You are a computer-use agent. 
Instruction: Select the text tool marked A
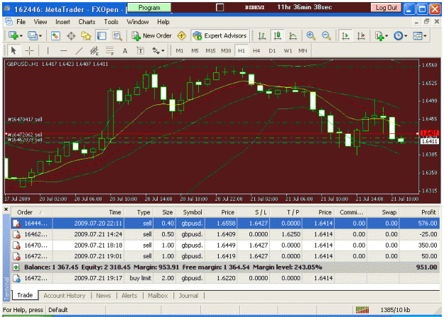(125, 50)
